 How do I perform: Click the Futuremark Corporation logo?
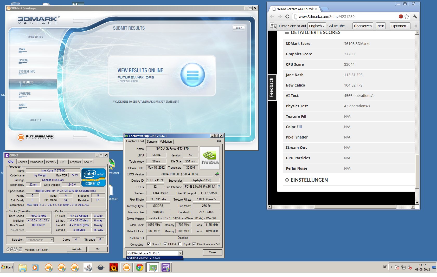[x=36, y=137]
